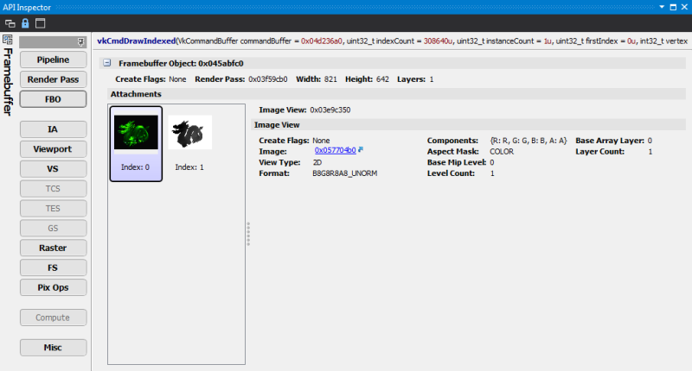Click the Framebuffer tree icon on left edge
692x371 pixels.
coord(7,40)
